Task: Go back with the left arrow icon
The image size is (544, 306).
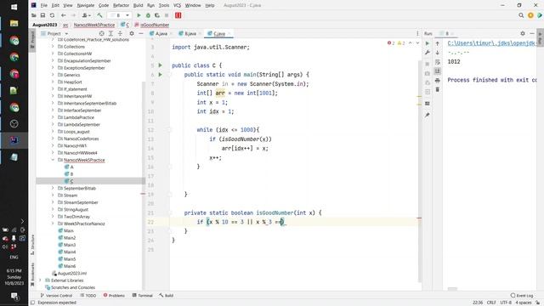Action: click(x=63, y=15)
